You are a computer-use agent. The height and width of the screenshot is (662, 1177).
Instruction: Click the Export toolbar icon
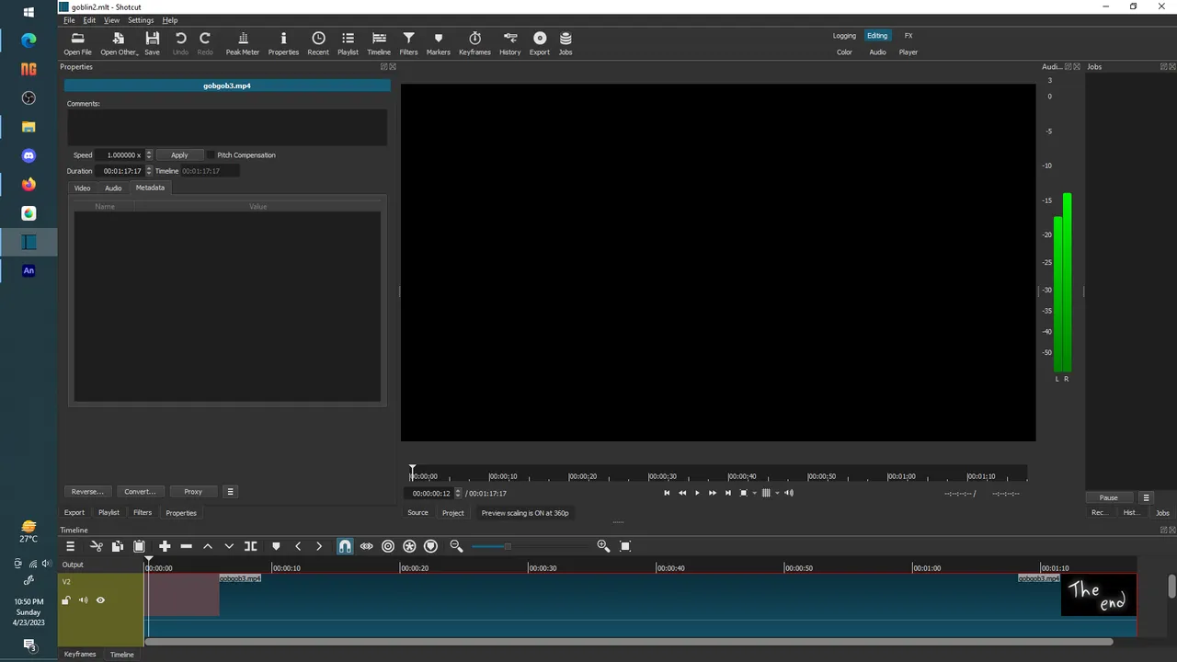(x=539, y=43)
